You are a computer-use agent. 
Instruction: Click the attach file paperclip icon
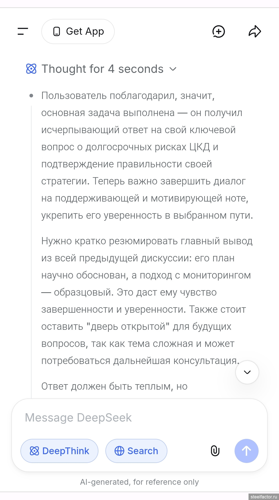[x=215, y=451]
